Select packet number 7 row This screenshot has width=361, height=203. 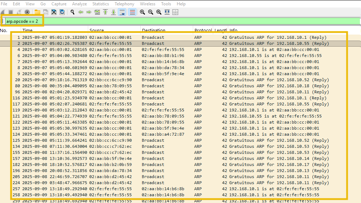(181, 62)
